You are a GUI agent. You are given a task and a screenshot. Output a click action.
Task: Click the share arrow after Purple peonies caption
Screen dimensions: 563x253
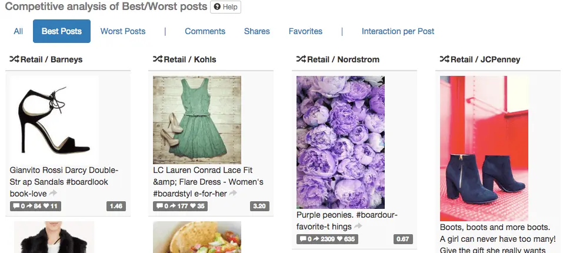[359, 227]
